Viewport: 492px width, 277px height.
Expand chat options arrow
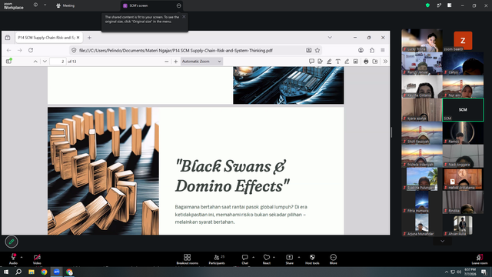pos(253,257)
